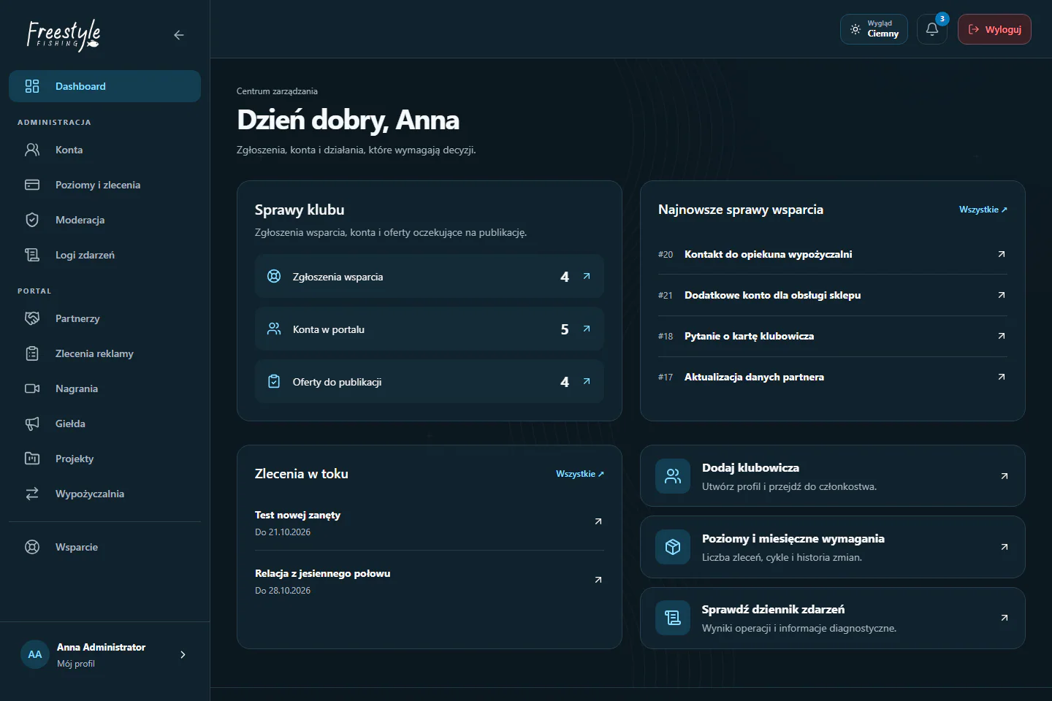Collapse the sidebar with the back arrow
This screenshot has width=1052, height=701.
tap(179, 35)
